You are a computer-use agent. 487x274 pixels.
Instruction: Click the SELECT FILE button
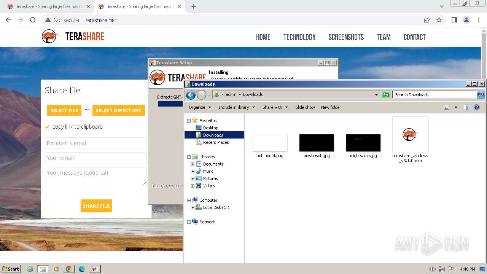click(x=64, y=110)
